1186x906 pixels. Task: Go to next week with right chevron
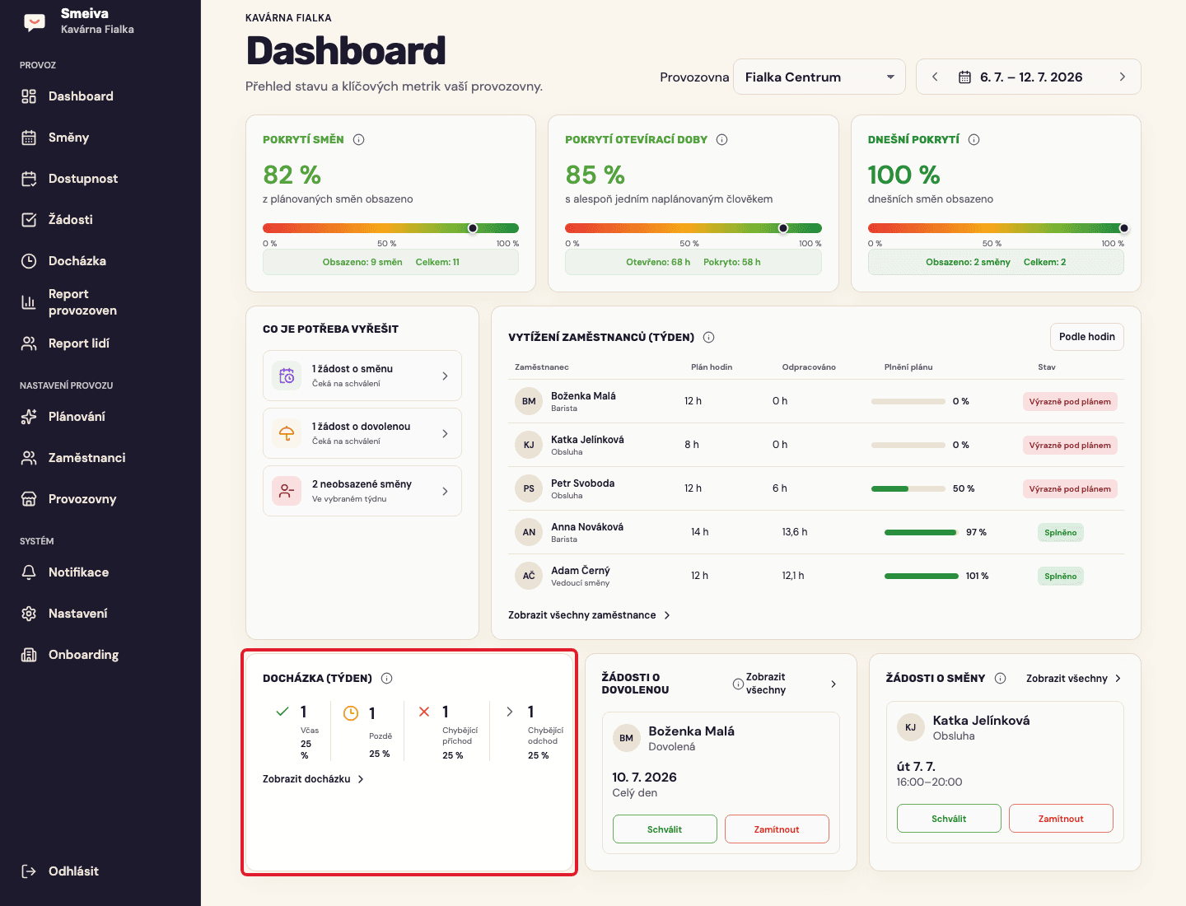click(x=1122, y=77)
